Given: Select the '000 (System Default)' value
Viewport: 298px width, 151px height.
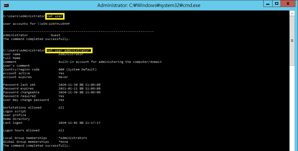Looking at the screenshot, I should [x=78, y=69].
